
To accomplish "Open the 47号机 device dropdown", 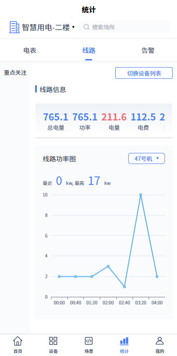I will point(146,159).
